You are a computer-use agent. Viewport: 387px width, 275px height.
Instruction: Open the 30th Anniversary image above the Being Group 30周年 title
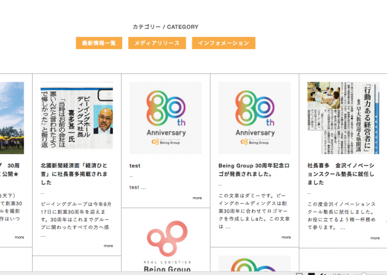(x=254, y=118)
